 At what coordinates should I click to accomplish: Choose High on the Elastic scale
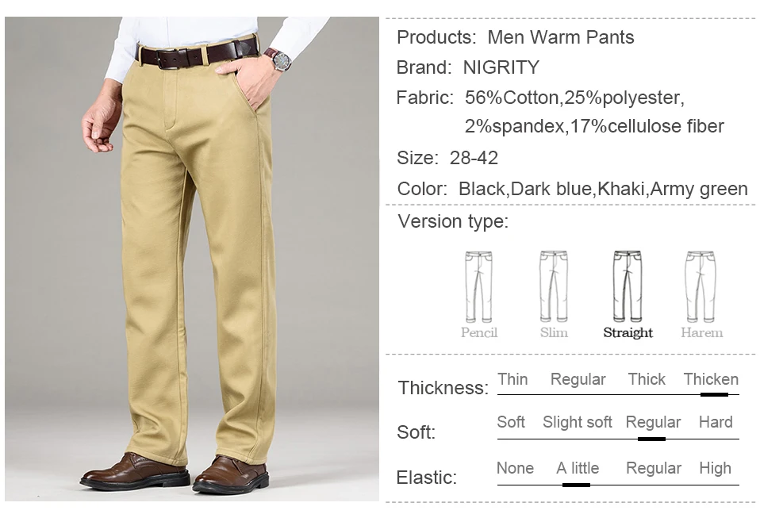point(715,468)
